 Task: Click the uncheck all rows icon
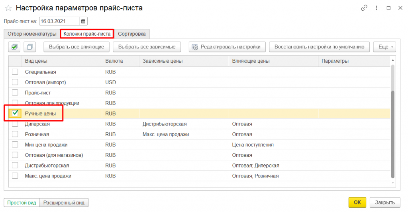point(30,47)
